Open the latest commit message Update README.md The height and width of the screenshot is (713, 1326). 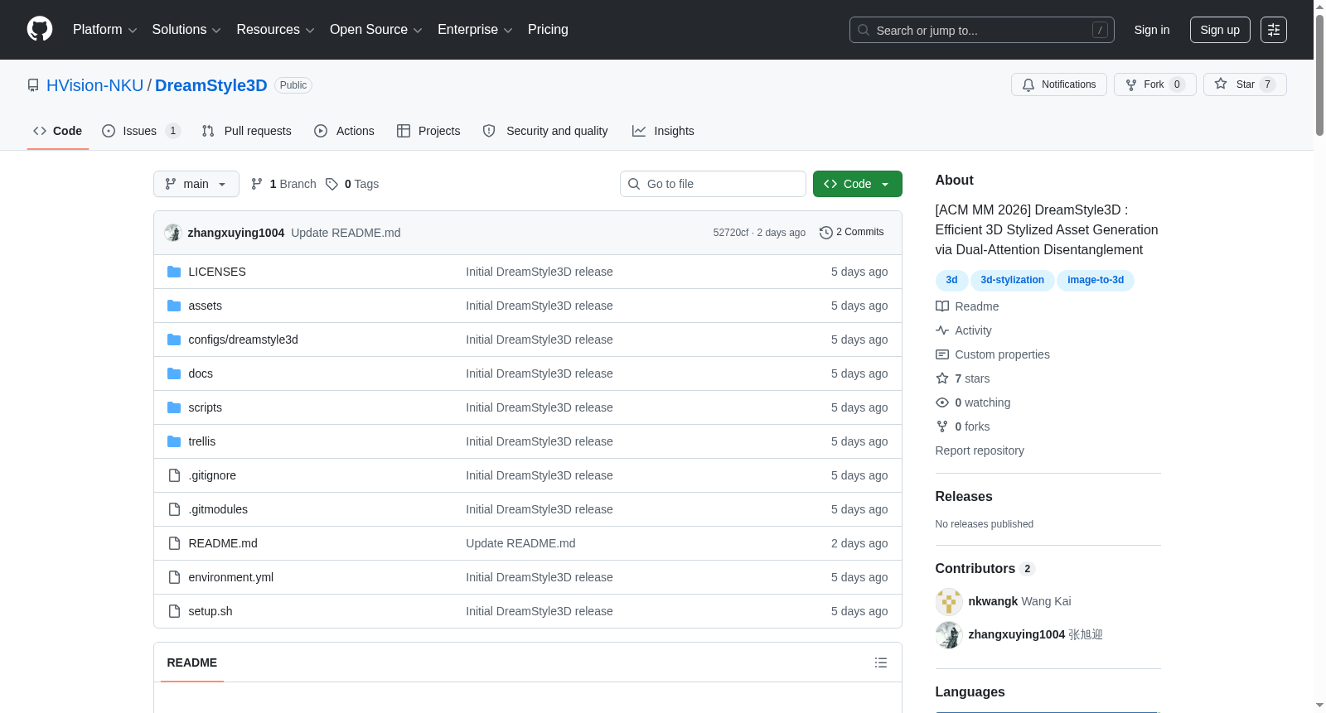pos(346,233)
